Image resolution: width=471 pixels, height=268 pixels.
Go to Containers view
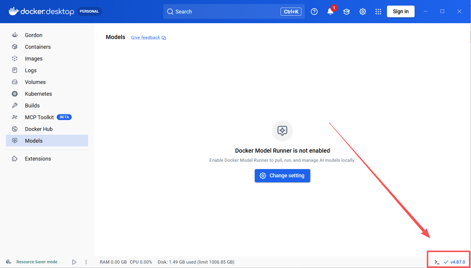point(47,47)
